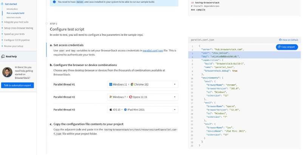
Task: Click the Windows 7 logo in thread #2
Action: [x=111, y=97]
